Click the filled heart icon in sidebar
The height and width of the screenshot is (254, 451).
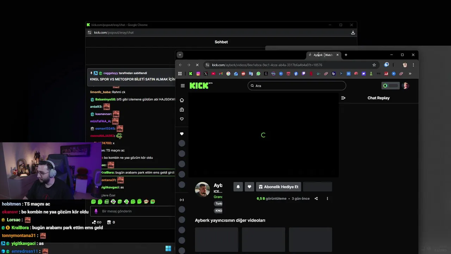182,134
